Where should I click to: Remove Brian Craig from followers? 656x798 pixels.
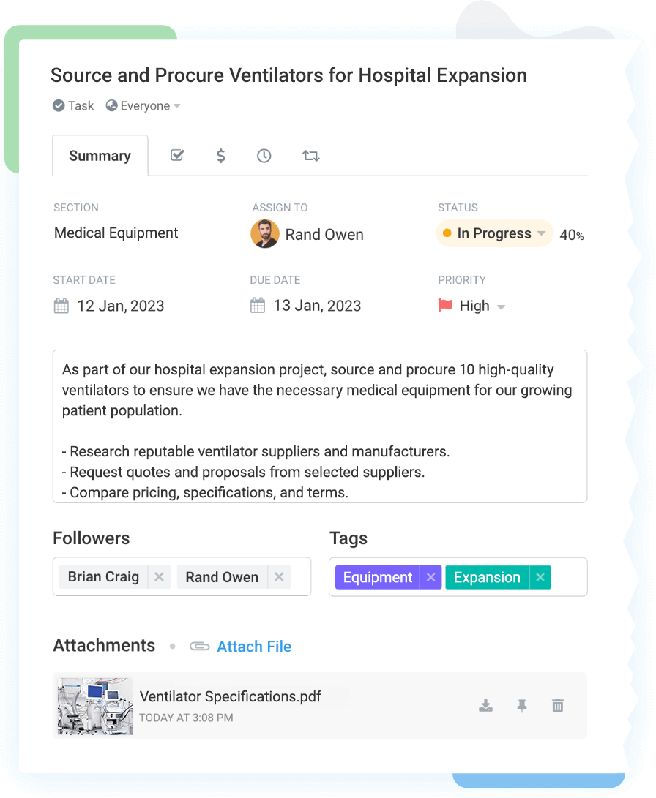[x=159, y=577]
